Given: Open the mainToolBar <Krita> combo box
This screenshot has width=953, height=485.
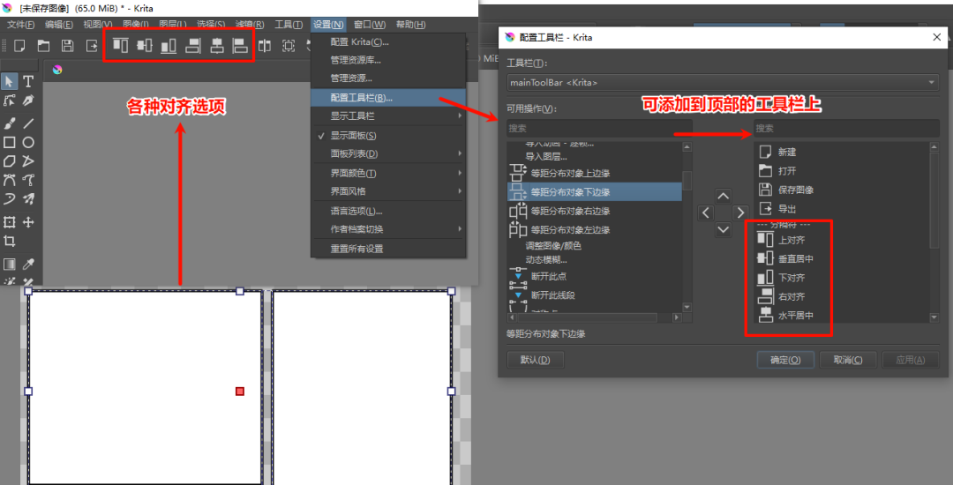Looking at the screenshot, I should pos(723,82).
